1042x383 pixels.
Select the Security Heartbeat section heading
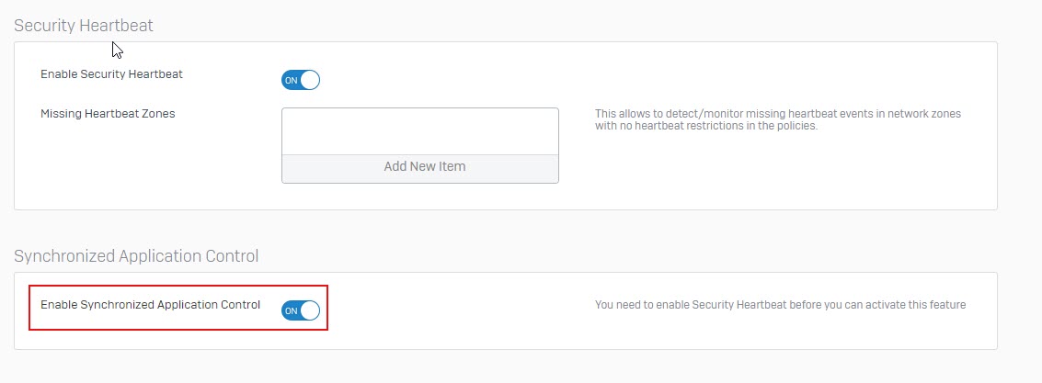click(x=84, y=25)
